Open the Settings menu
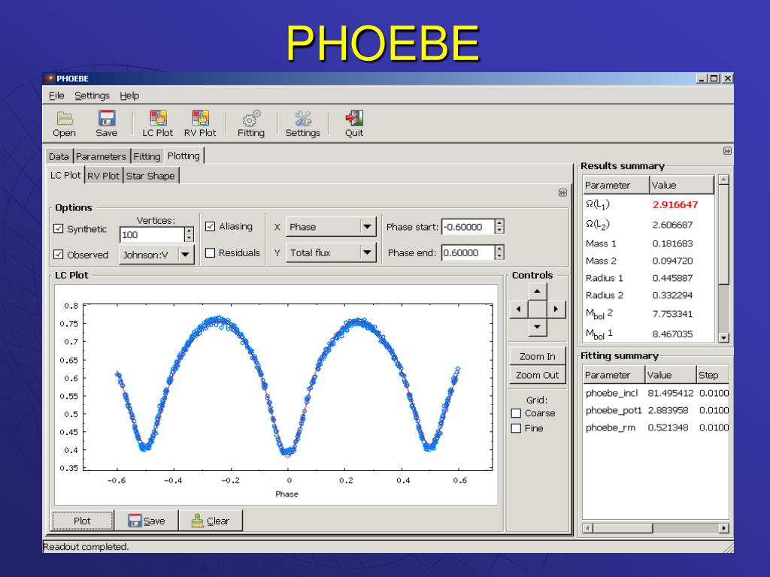The image size is (770, 577). [x=92, y=95]
